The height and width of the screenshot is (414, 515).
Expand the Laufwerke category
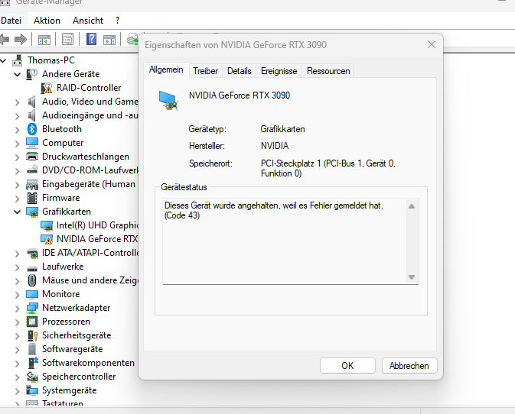tap(18, 267)
